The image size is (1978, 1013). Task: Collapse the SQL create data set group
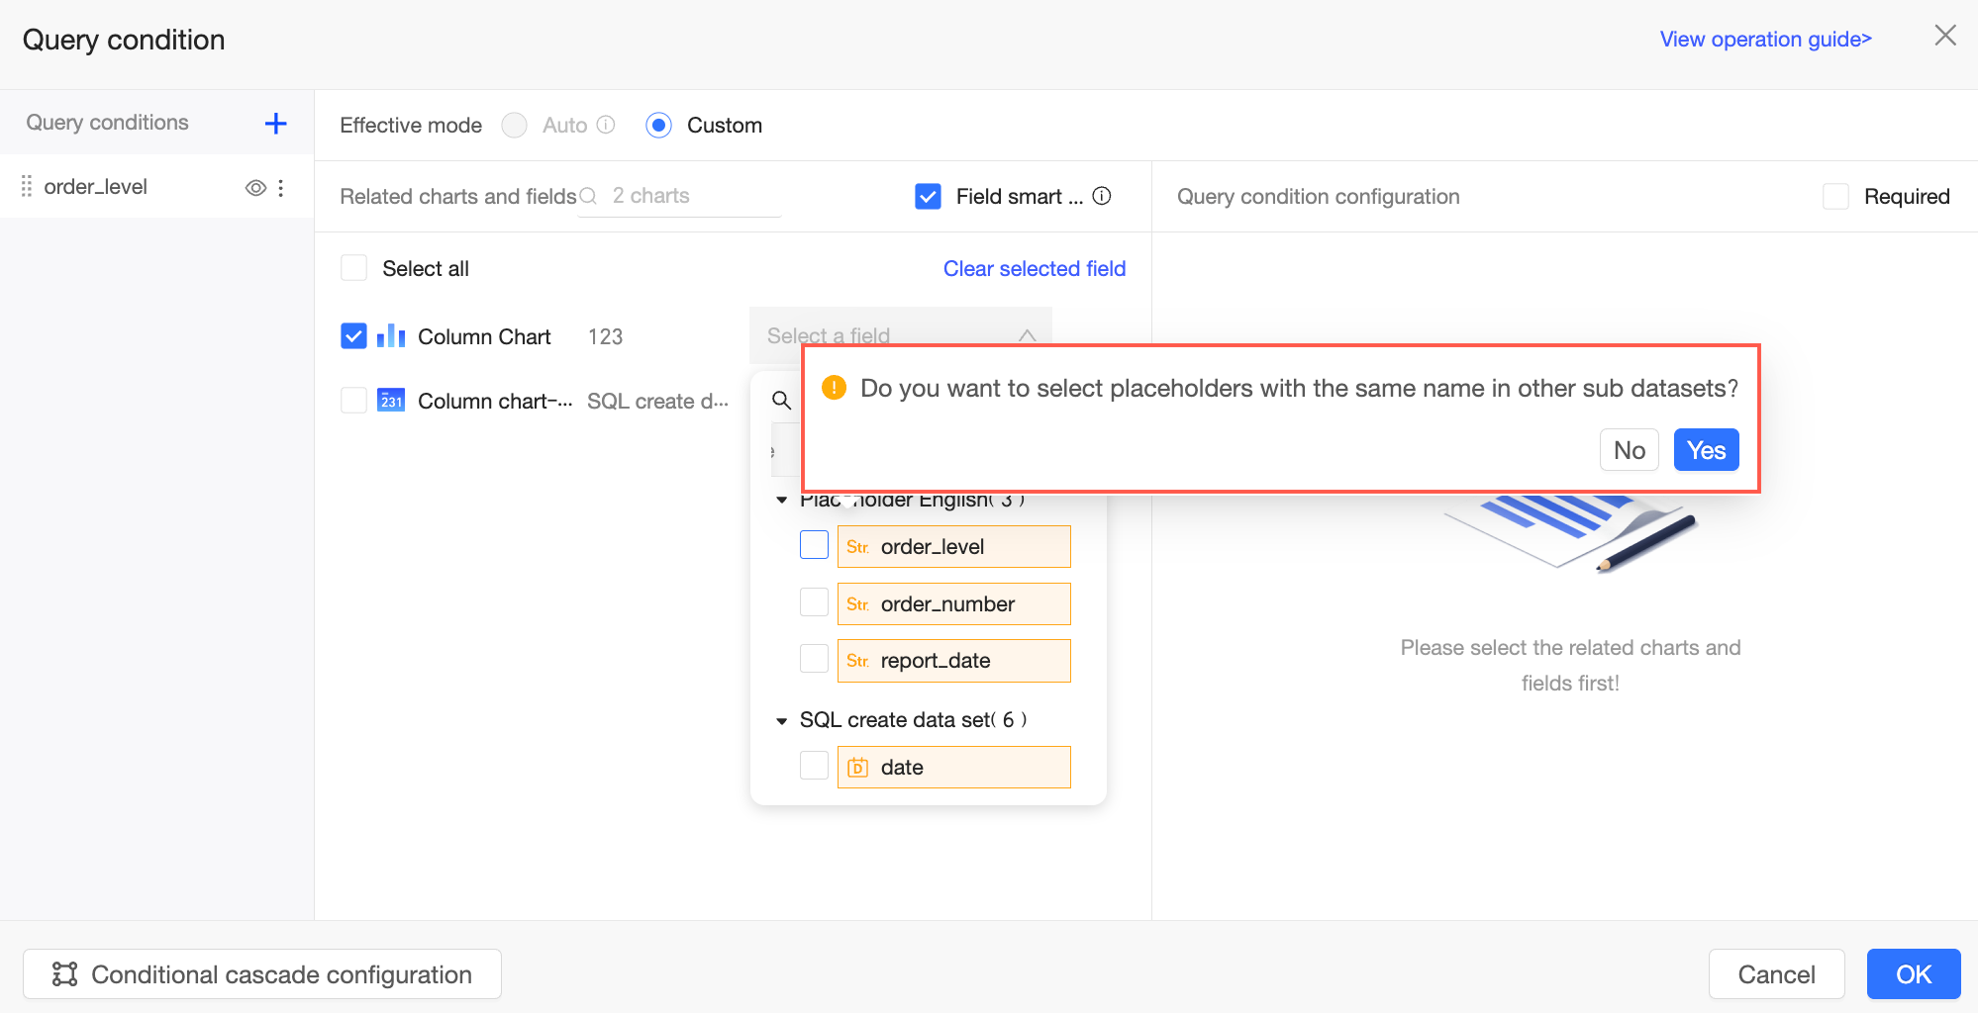point(782,721)
